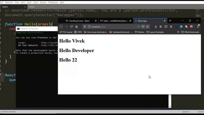Click the purple extension icon
The width and height of the screenshot is (204, 115).
coord(176,27)
